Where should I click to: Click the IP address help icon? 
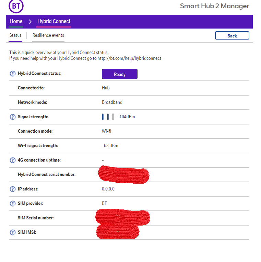13,189
